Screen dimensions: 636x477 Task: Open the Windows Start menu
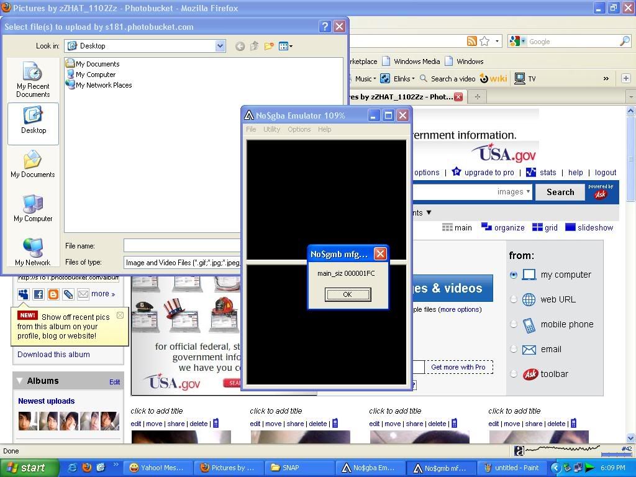tap(29, 468)
